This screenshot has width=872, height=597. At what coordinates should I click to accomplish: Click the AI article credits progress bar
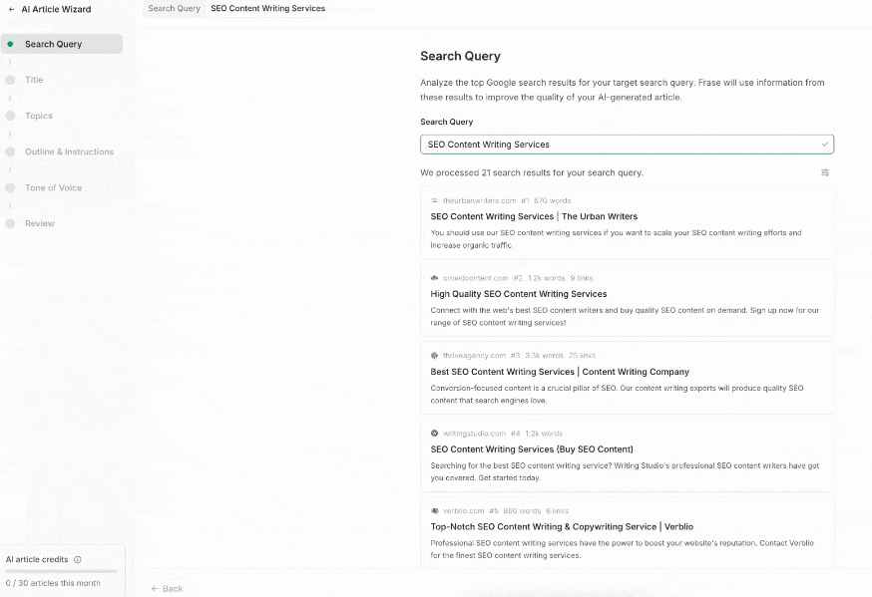click(x=61, y=571)
